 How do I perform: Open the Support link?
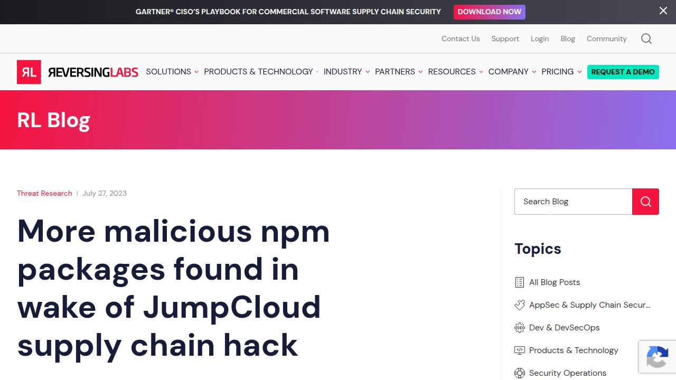(x=505, y=39)
